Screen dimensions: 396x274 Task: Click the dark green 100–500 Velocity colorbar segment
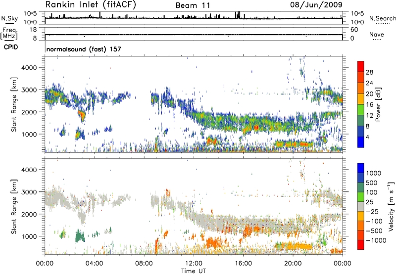(x=361, y=187)
